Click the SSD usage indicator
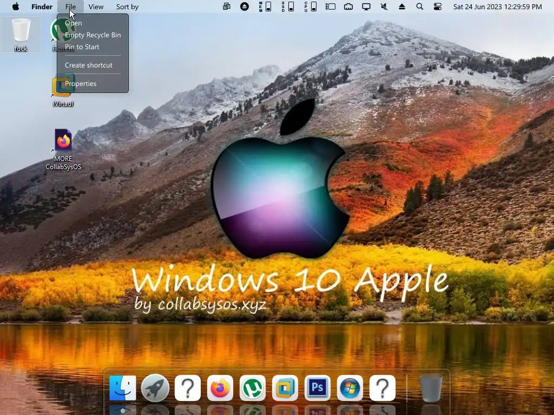This screenshot has height=415, width=554. [x=288, y=6]
